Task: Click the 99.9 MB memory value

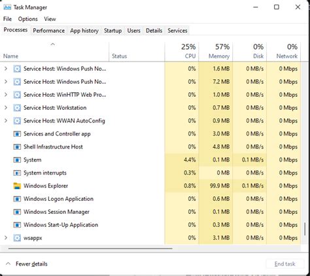Action: pos(220,186)
